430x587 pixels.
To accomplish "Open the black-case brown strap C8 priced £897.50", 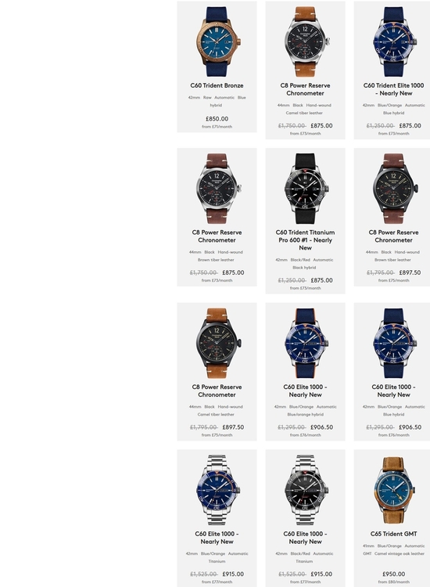I will tap(394, 189).
